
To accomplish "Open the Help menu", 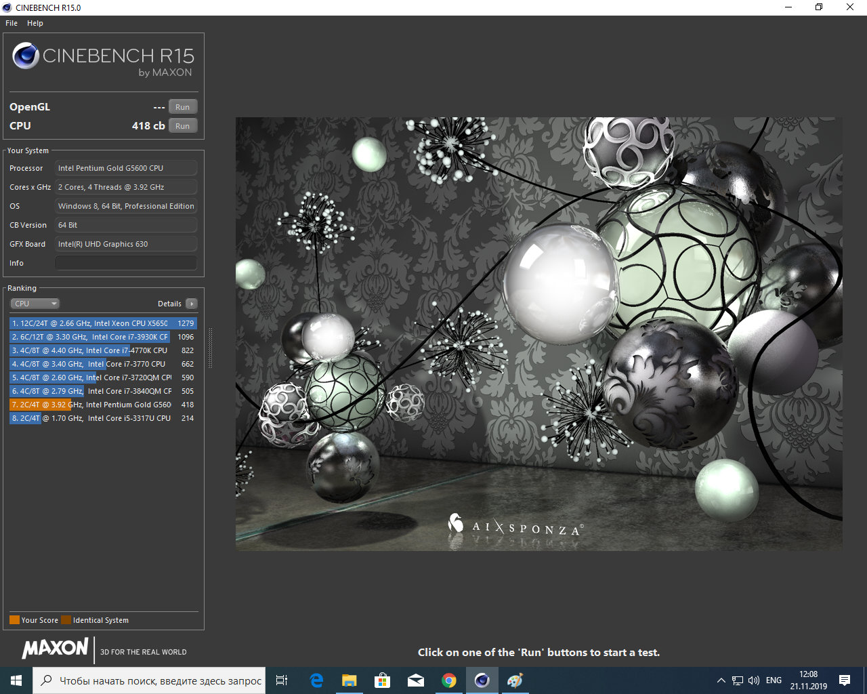I will click(x=35, y=23).
